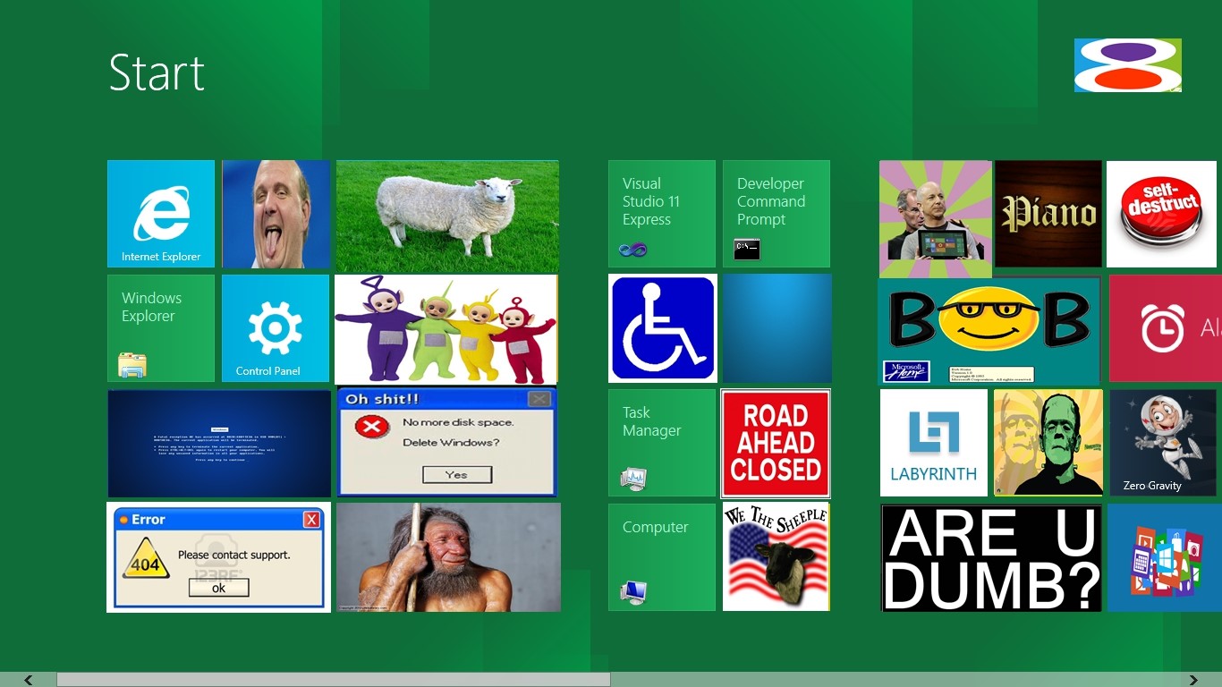Image resolution: width=1222 pixels, height=687 pixels.
Task: Click the left scroll arrow on the scrollbar
Action: point(29,680)
